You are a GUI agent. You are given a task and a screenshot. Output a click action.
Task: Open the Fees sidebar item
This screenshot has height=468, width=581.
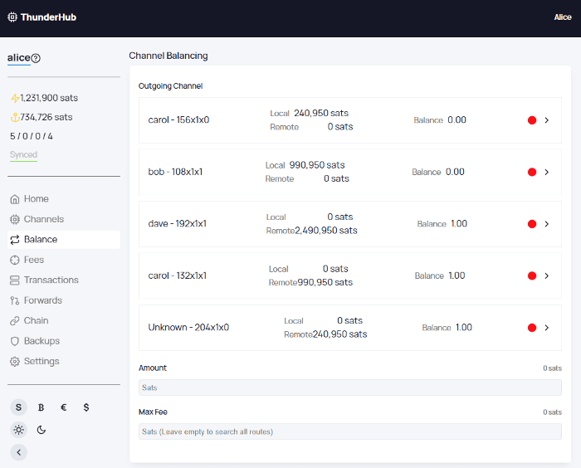(x=64, y=260)
